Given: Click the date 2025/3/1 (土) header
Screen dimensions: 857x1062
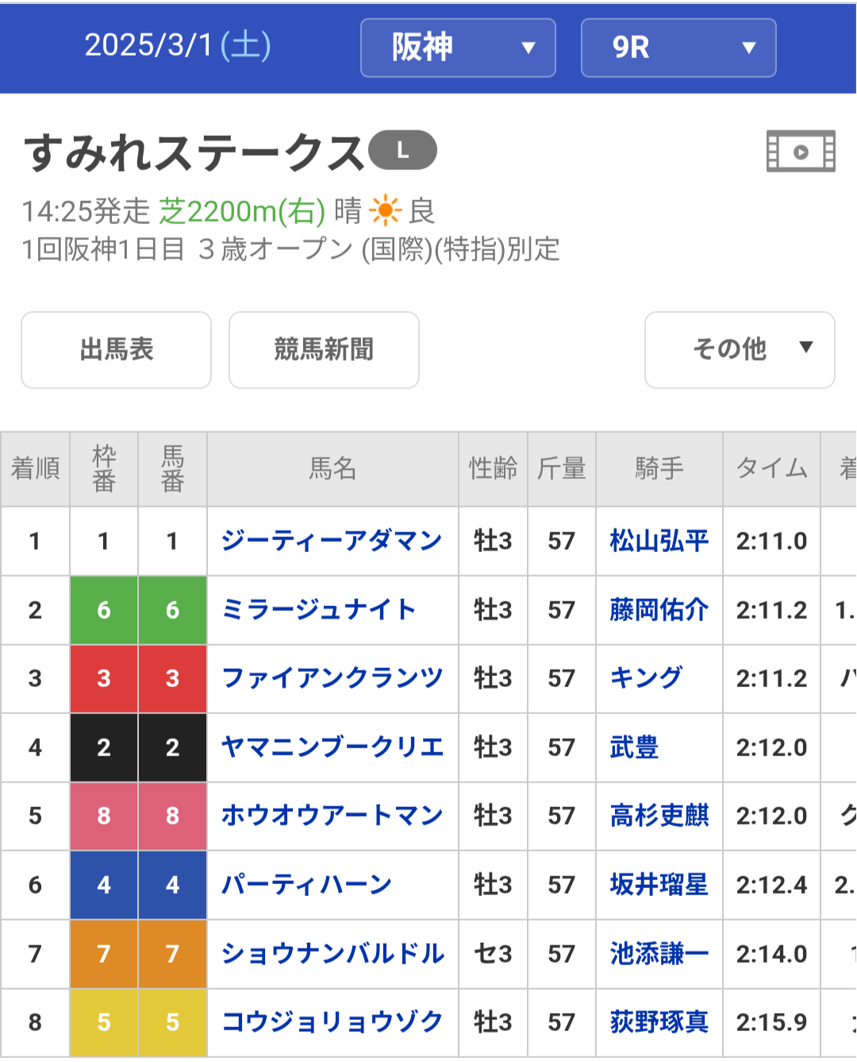Looking at the screenshot, I should pos(178,46).
